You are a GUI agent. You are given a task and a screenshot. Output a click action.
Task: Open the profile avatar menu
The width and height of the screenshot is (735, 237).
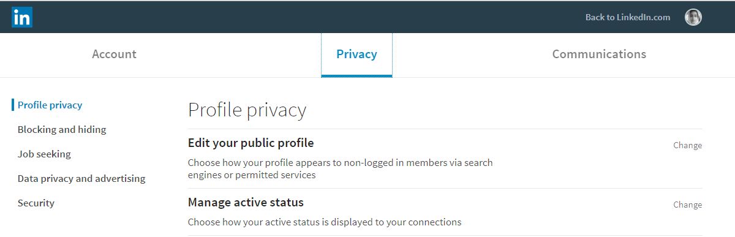(x=693, y=17)
